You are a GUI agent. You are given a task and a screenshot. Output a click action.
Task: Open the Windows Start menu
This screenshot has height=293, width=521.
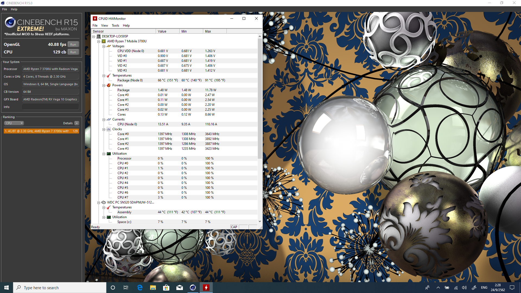(x=7, y=288)
